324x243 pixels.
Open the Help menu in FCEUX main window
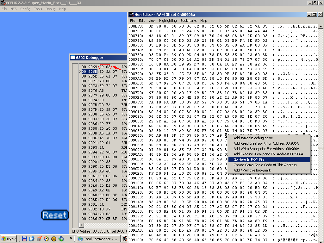click(x=62, y=9)
